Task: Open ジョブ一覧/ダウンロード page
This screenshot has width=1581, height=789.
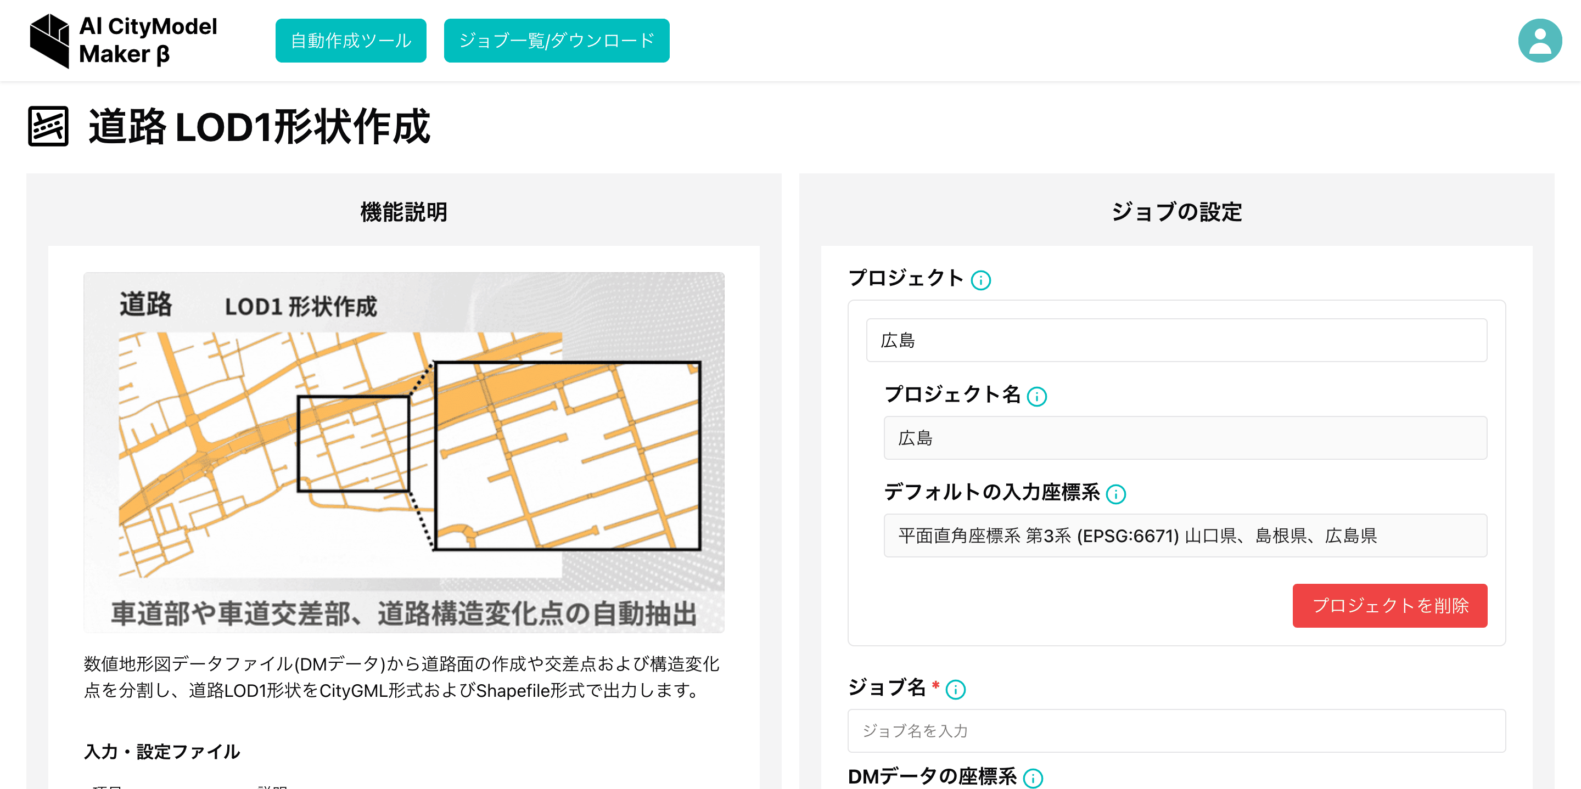Action: tap(556, 41)
